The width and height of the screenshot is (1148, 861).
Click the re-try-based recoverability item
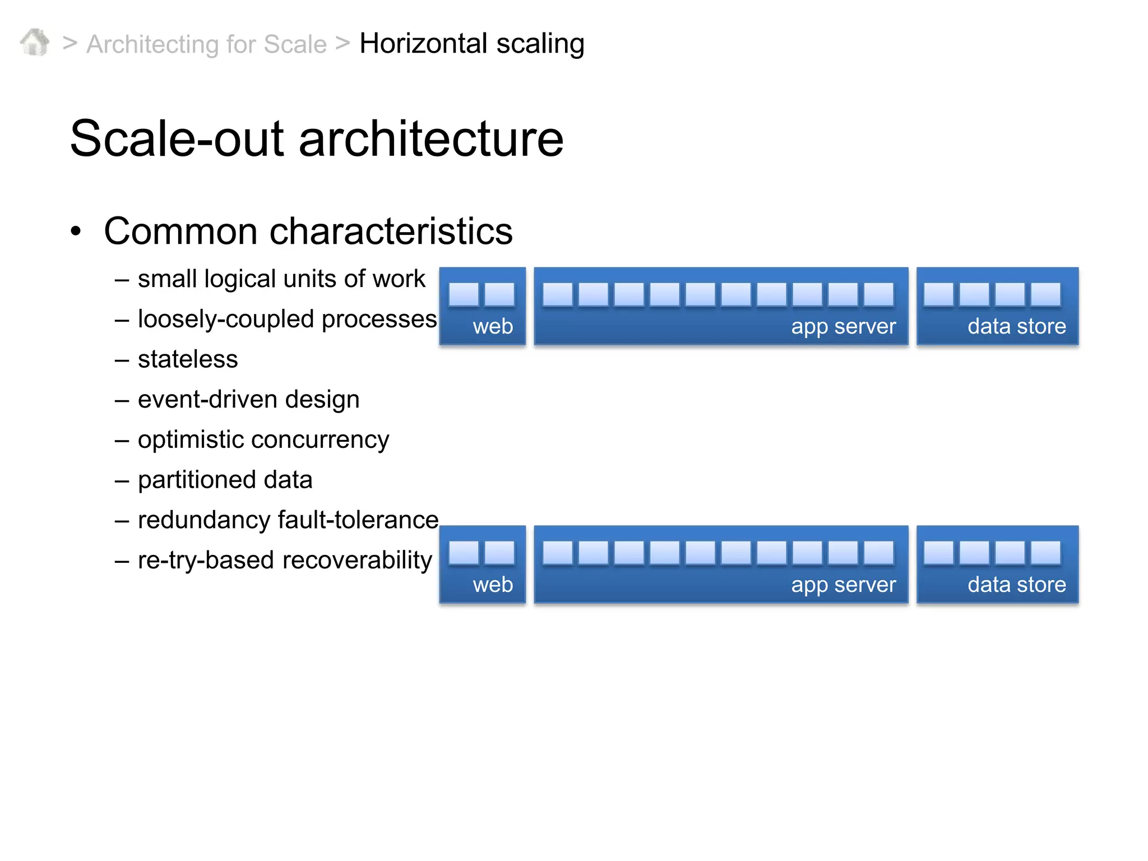tap(285, 561)
